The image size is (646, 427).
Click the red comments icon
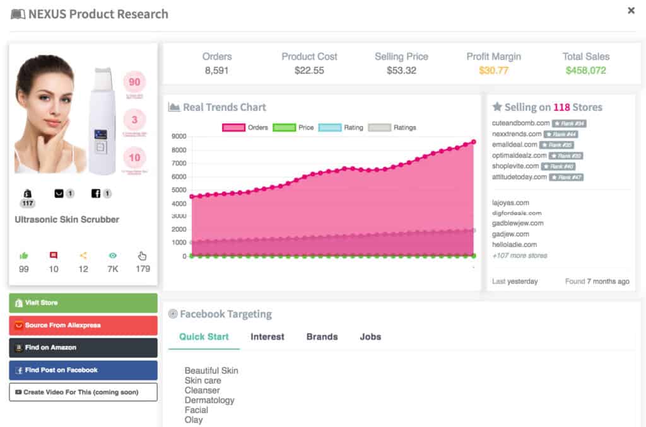coord(54,256)
